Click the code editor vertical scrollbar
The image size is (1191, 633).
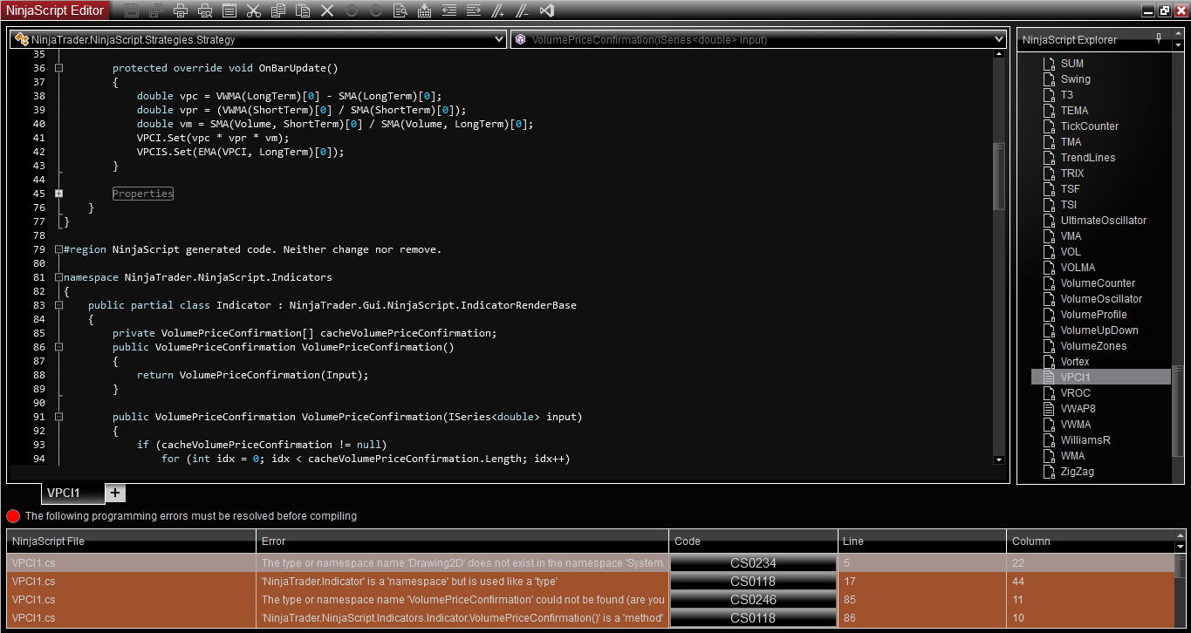(999, 177)
